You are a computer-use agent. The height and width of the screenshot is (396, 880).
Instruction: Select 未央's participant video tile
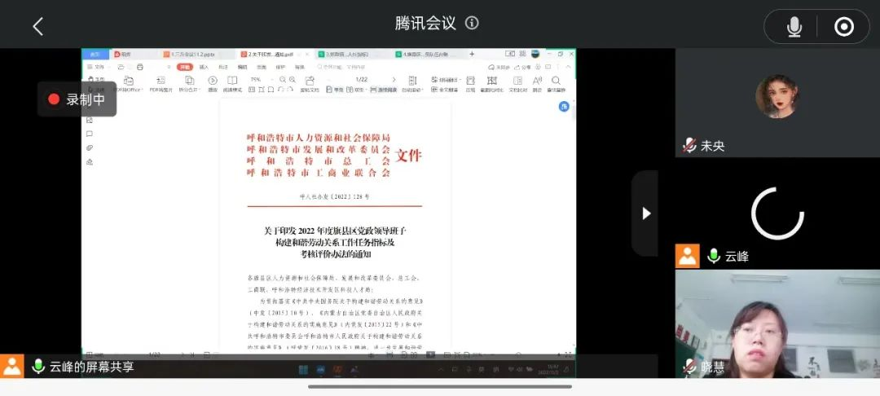(777, 102)
